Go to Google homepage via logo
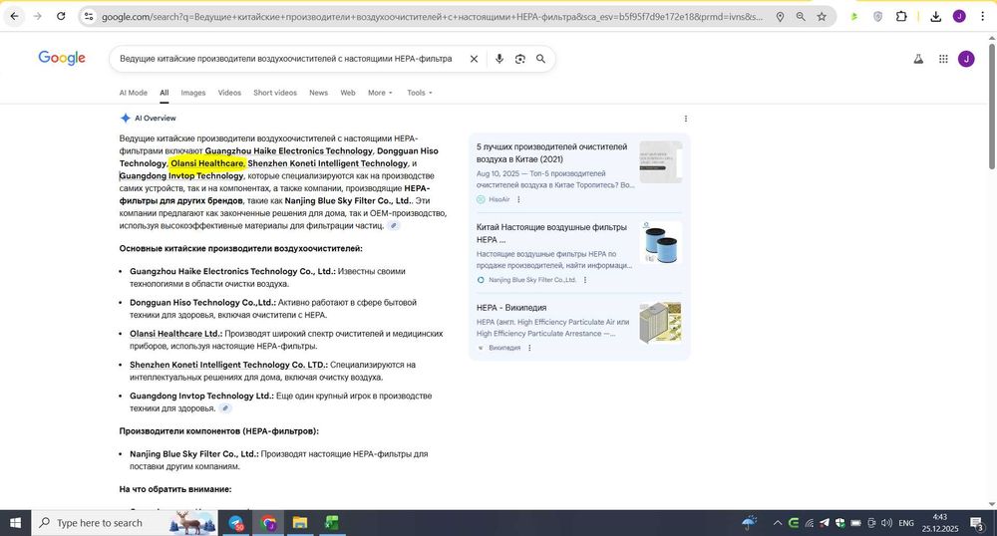The image size is (997, 536). (x=62, y=58)
